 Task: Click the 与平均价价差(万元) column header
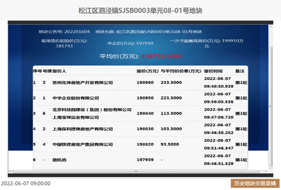point(181,71)
